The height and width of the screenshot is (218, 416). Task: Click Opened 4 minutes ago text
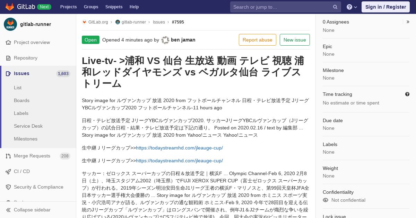127,40
